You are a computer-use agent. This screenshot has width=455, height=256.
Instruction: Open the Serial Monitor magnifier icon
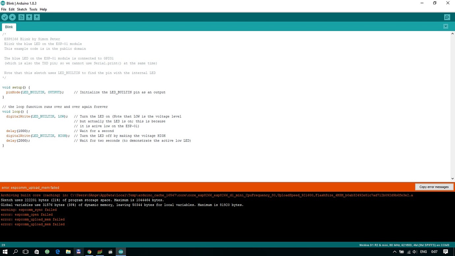click(447, 17)
